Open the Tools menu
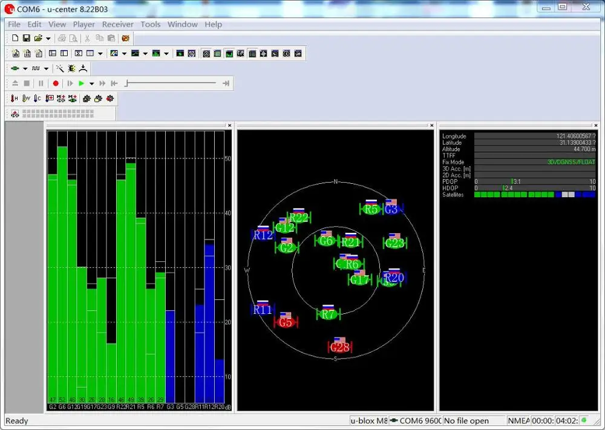 [x=151, y=24]
